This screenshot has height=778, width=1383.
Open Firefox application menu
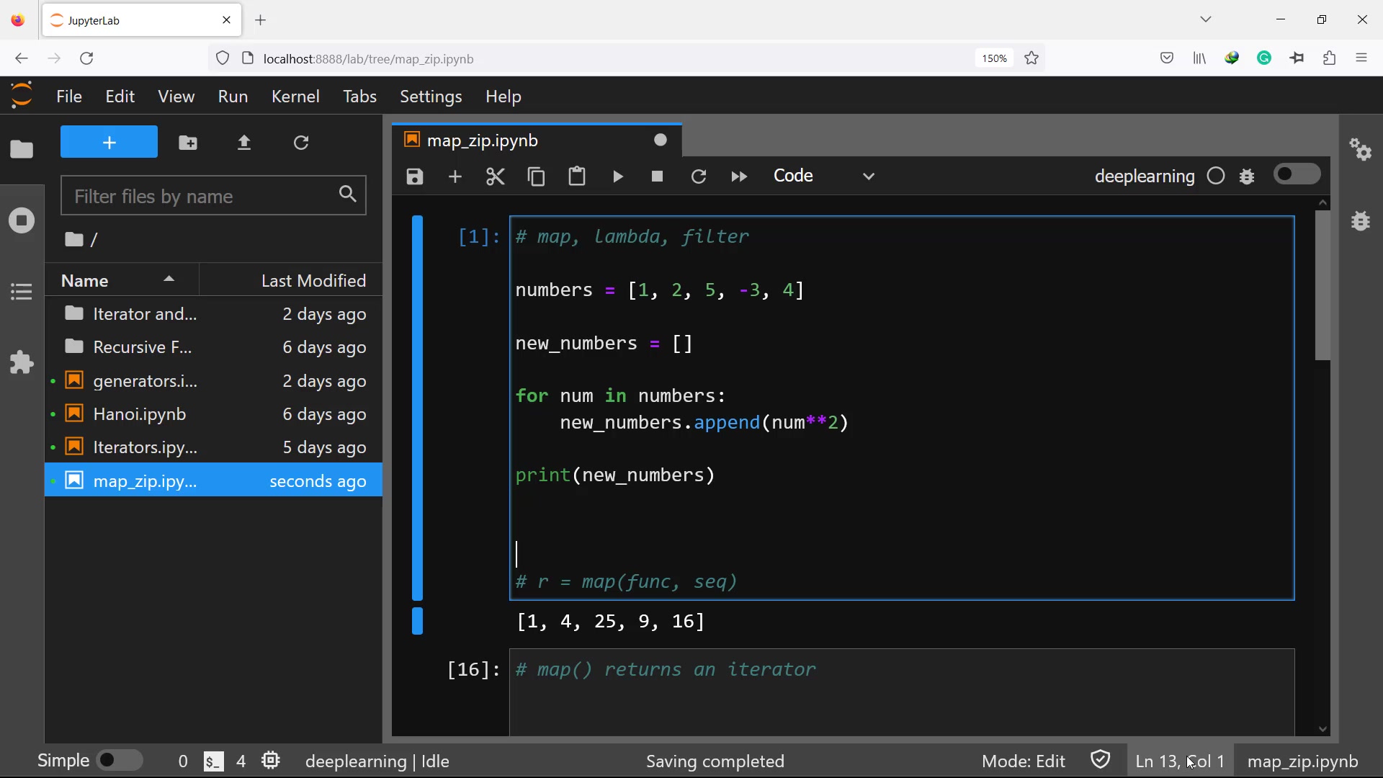point(1361,58)
